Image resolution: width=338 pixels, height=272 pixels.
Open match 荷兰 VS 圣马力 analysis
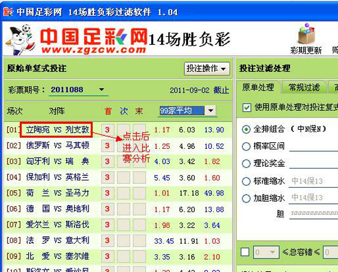[x=58, y=193]
